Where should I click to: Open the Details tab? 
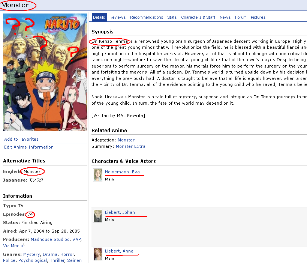(x=99, y=17)
